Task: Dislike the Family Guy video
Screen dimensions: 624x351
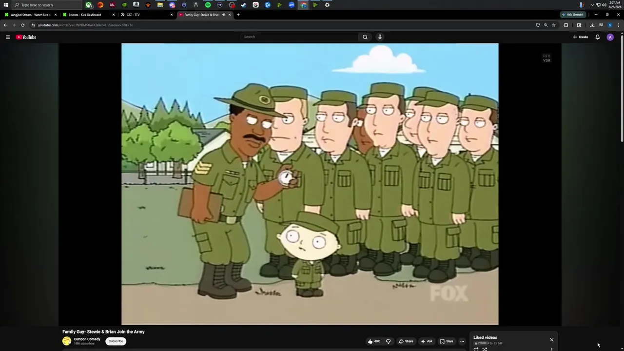Action: (388, 341)
